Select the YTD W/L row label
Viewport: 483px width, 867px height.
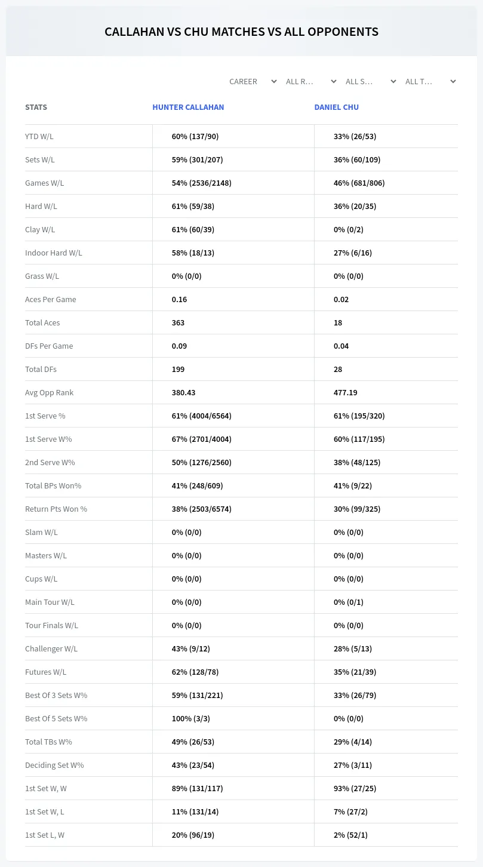pos(39,136)
